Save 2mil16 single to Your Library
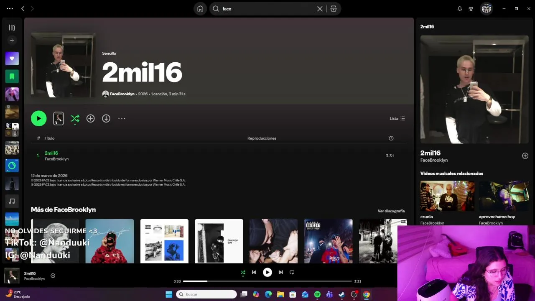The height and width of the screenshot is (301, 535). click(x=90, y=119)
